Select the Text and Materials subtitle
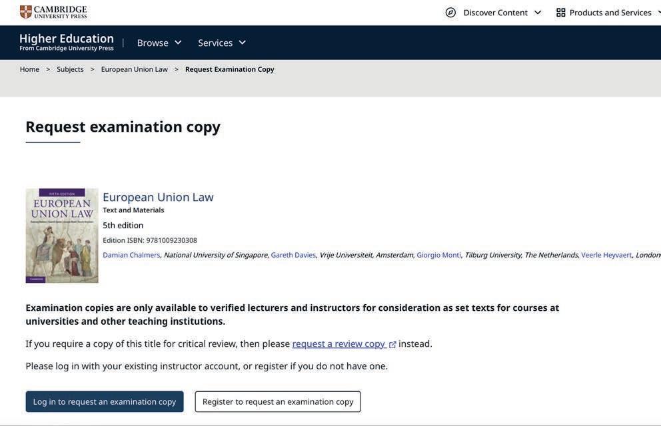The width and height of the screenshot is (661, 426). tap(133, 210)
